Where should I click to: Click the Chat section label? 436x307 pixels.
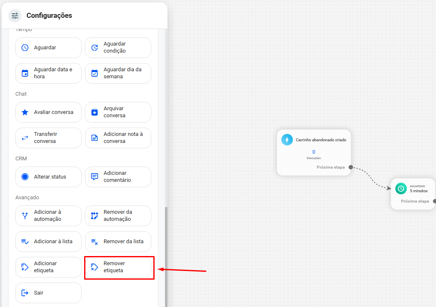point(21,94)
